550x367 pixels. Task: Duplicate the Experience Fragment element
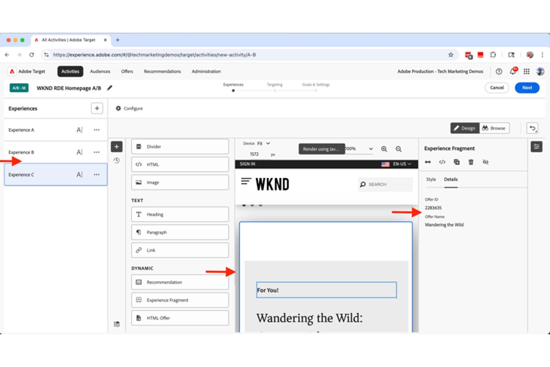(457, 162)
